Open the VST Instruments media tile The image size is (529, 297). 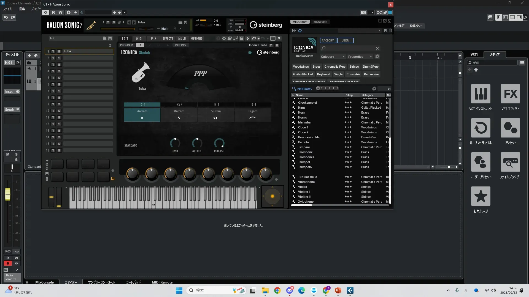(x=481, y=94)
